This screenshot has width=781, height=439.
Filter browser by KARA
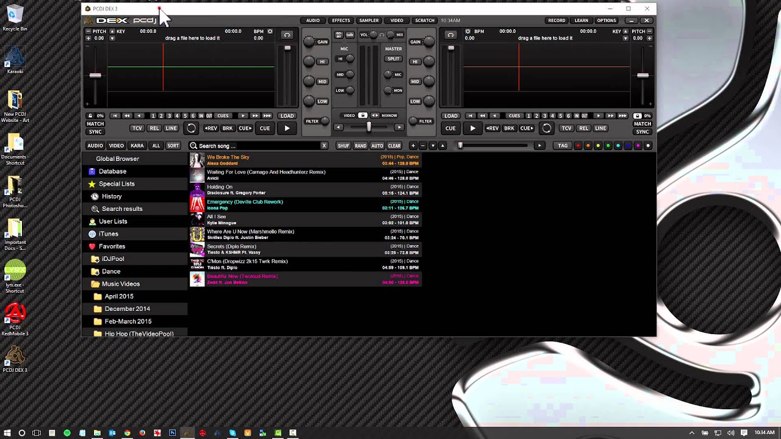click(x=137, y=146)
